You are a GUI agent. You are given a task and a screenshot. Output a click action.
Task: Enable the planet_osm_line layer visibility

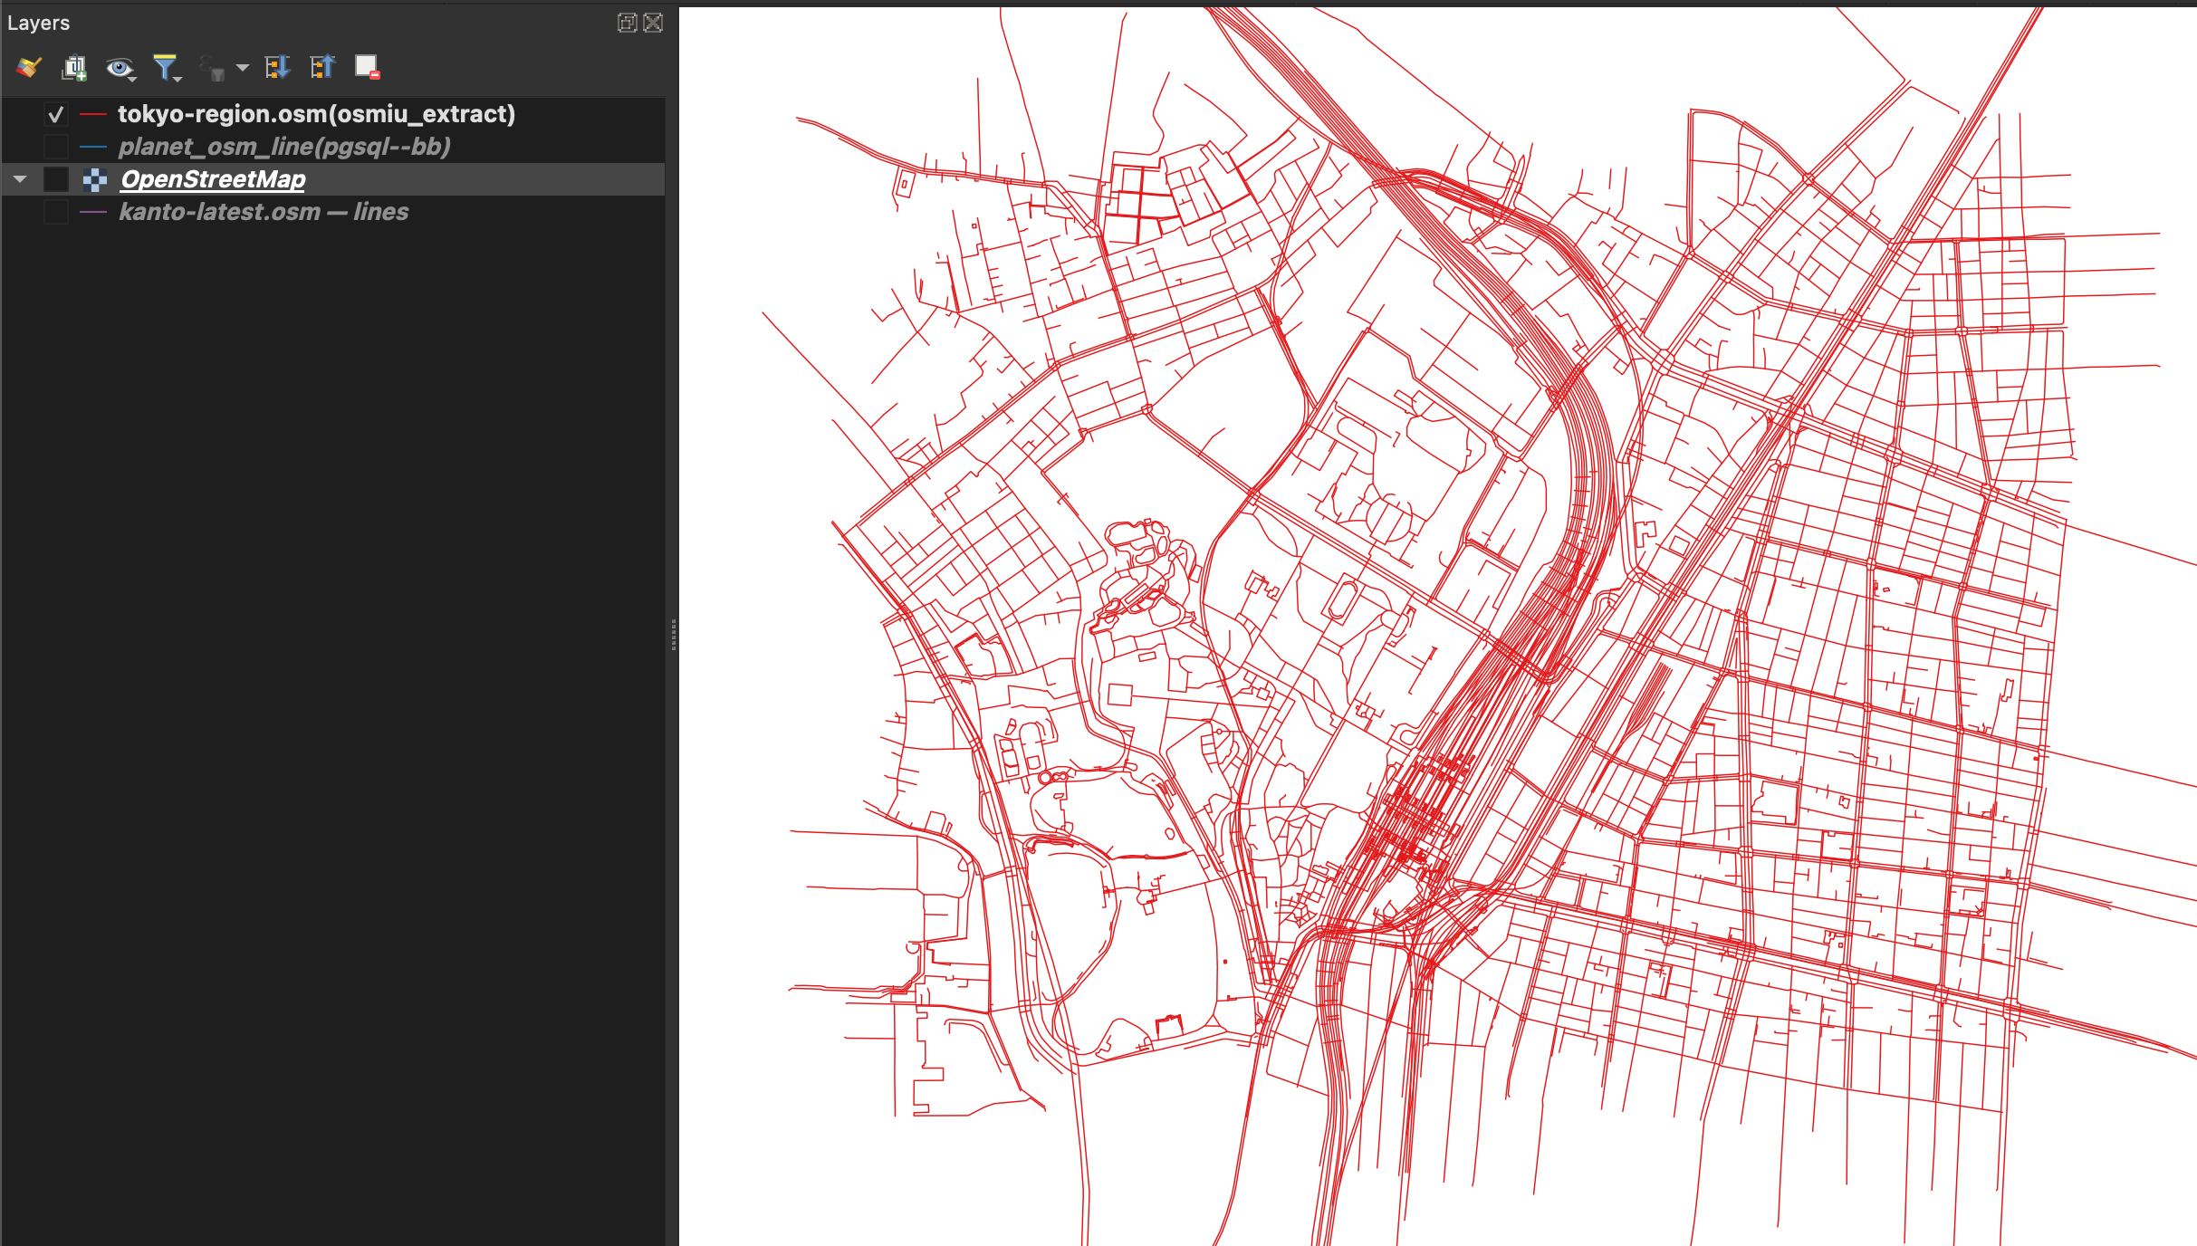coord(56,146)
